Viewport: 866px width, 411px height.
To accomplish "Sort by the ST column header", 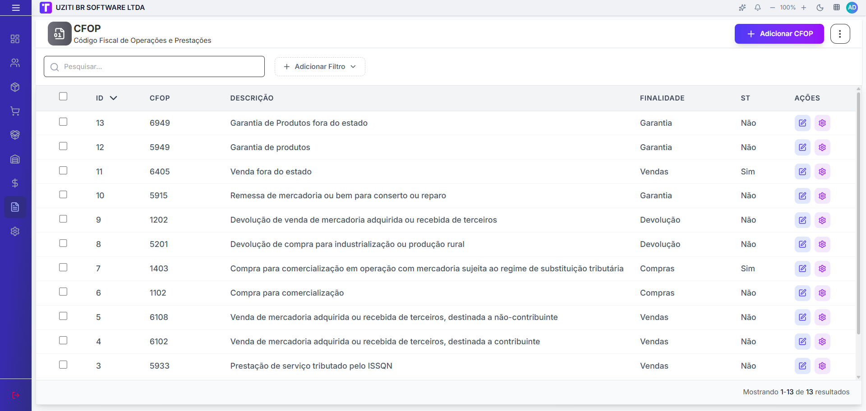I will pos(745,98).
